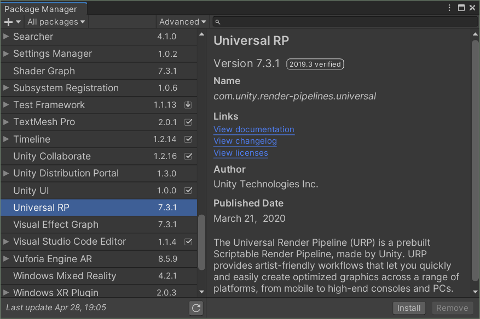This screenshot has height=319, width=480.
Task: Open the All packages dropdown
Action: pos(56,21)
